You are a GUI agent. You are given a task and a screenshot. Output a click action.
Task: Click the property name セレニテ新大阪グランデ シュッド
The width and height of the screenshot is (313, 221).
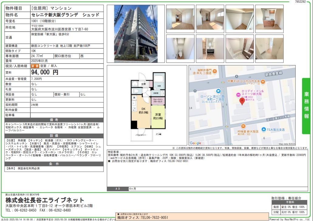(x=65, y=15)
